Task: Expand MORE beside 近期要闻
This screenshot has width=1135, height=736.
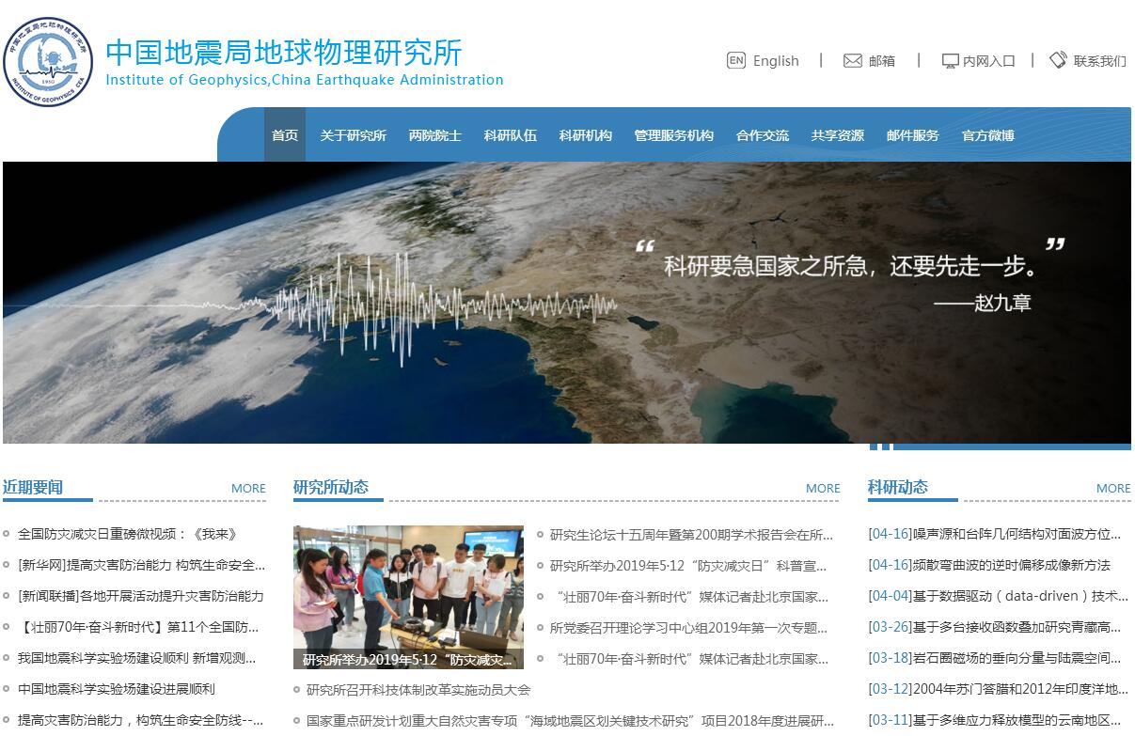Action: tap(248, 488)
